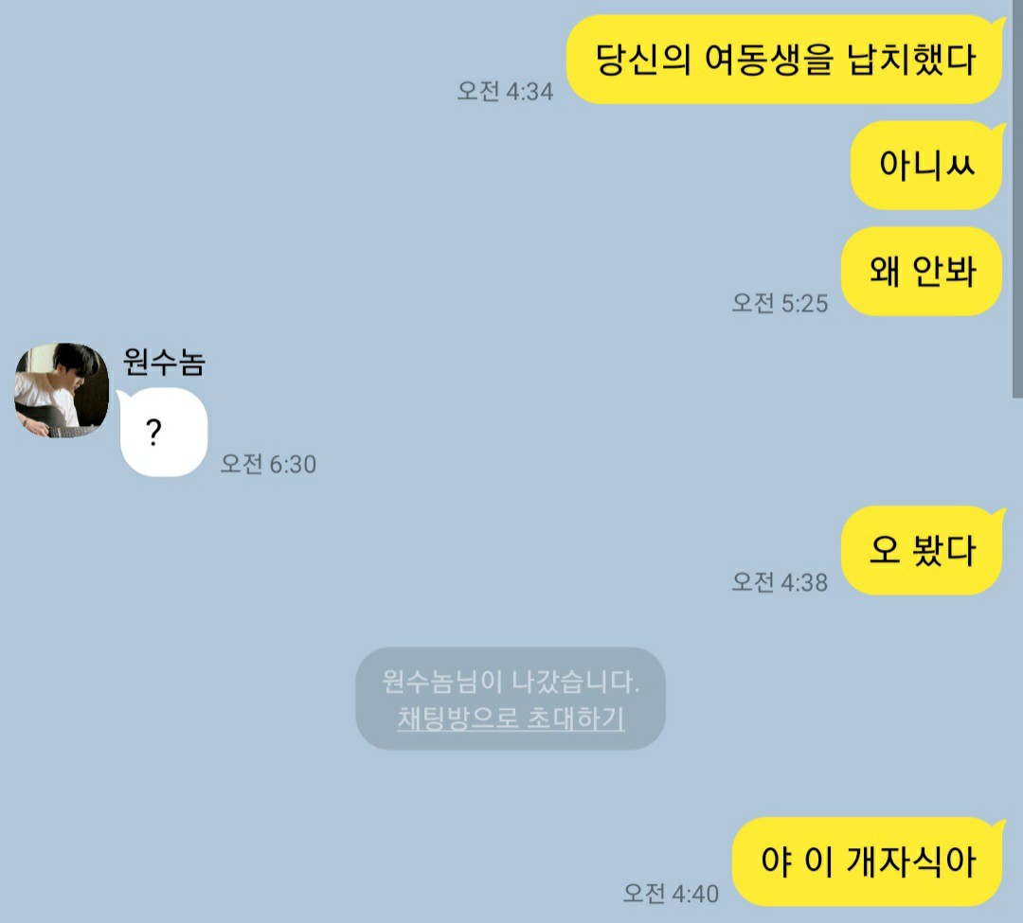The width and height of the screenshot is (1023, 923).
Task: Tap the 원수놈 sender name
Action: (x=164, y=362)
